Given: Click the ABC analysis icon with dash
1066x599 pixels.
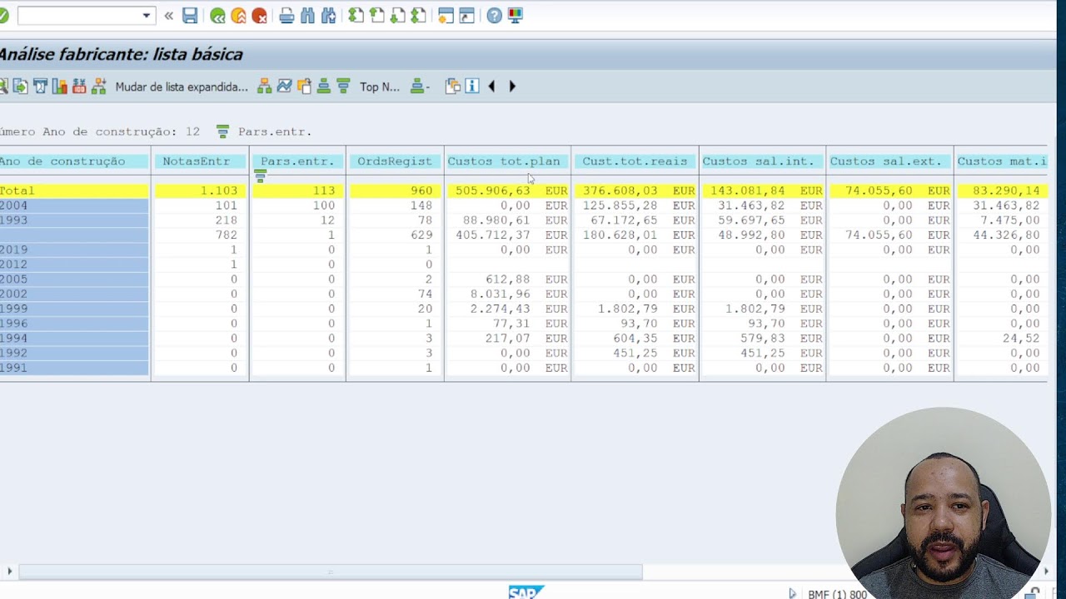Looking at the screenshot, I should coord(420,87).
